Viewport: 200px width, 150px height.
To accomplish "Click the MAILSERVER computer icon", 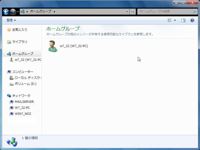I will pyautogui.click(x=11, y=102).
